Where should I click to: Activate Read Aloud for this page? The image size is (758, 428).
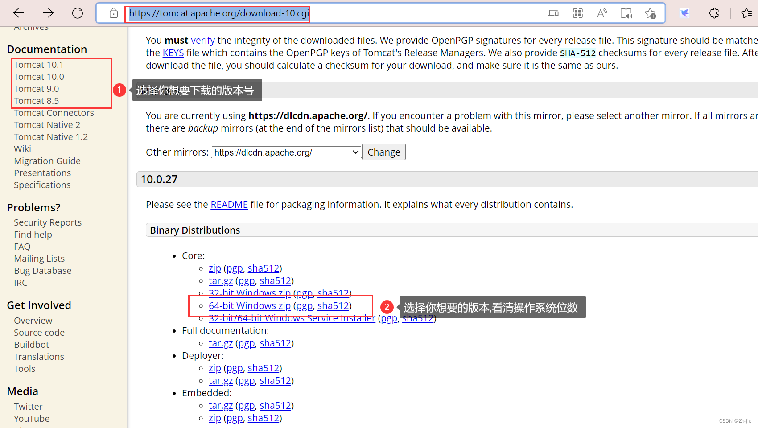[602, 13]
